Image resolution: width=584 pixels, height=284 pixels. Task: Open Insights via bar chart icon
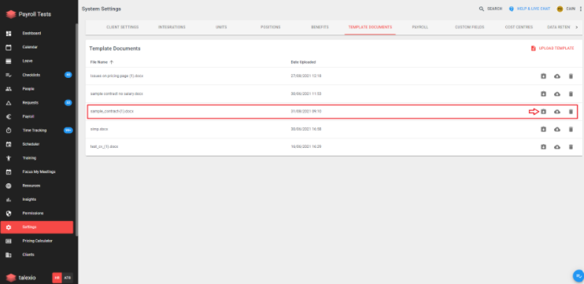(x=9, y=200)
